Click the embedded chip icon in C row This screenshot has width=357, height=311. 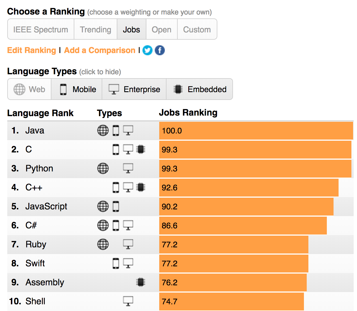(x=141, y=149)
